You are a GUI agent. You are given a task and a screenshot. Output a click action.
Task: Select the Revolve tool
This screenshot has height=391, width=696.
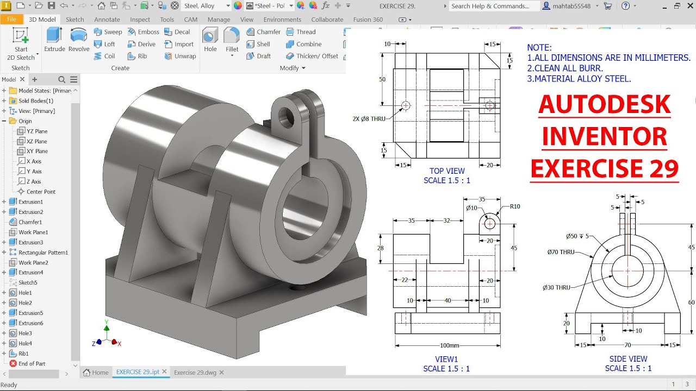[x=79, y=40]
